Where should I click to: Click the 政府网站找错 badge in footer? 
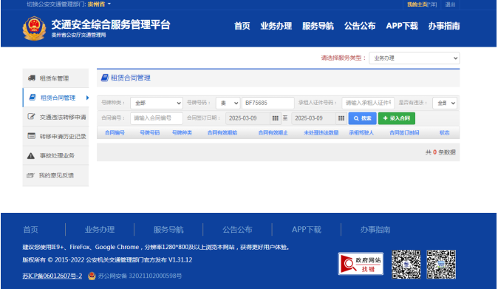(361, 264)
